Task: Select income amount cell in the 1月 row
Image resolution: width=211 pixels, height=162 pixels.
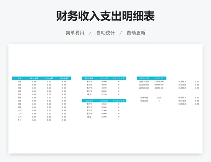Action: 34,82
